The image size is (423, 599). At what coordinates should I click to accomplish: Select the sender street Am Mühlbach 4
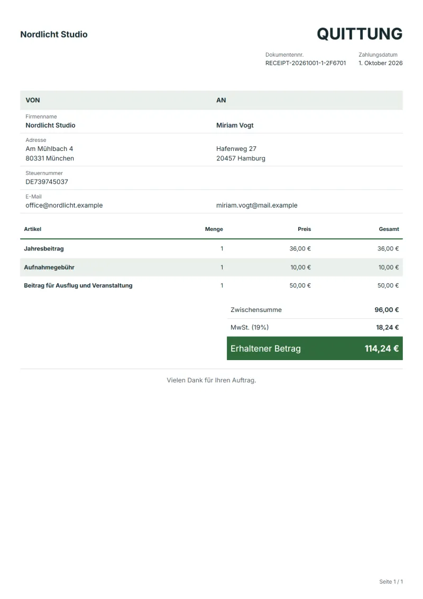point(49,149)
